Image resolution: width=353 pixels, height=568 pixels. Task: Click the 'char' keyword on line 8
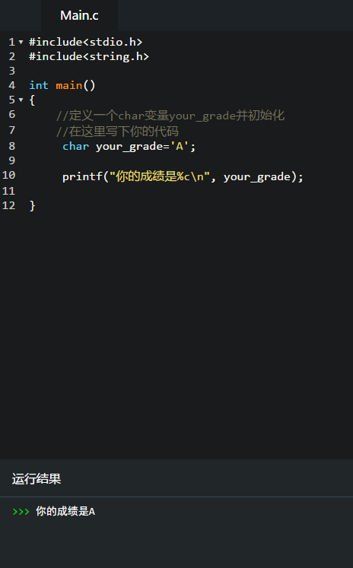pyautogui.click(x=76, y=146)
